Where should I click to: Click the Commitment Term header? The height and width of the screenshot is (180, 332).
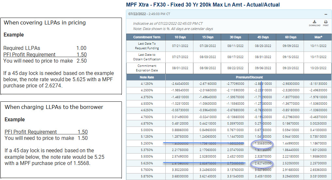point(146,37)
